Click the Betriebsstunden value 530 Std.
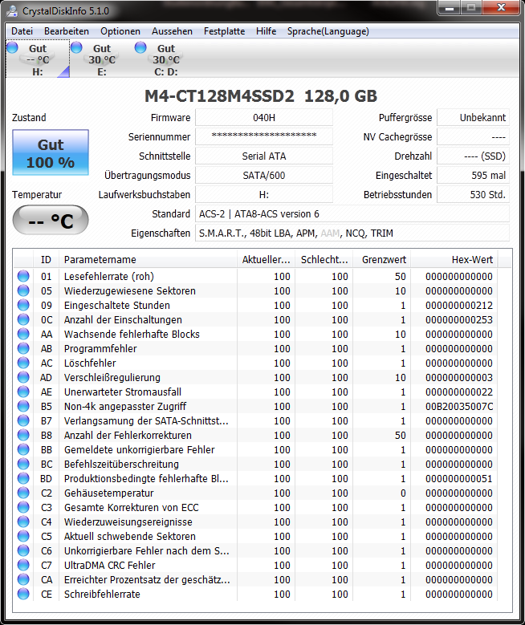 coord(474,194)
